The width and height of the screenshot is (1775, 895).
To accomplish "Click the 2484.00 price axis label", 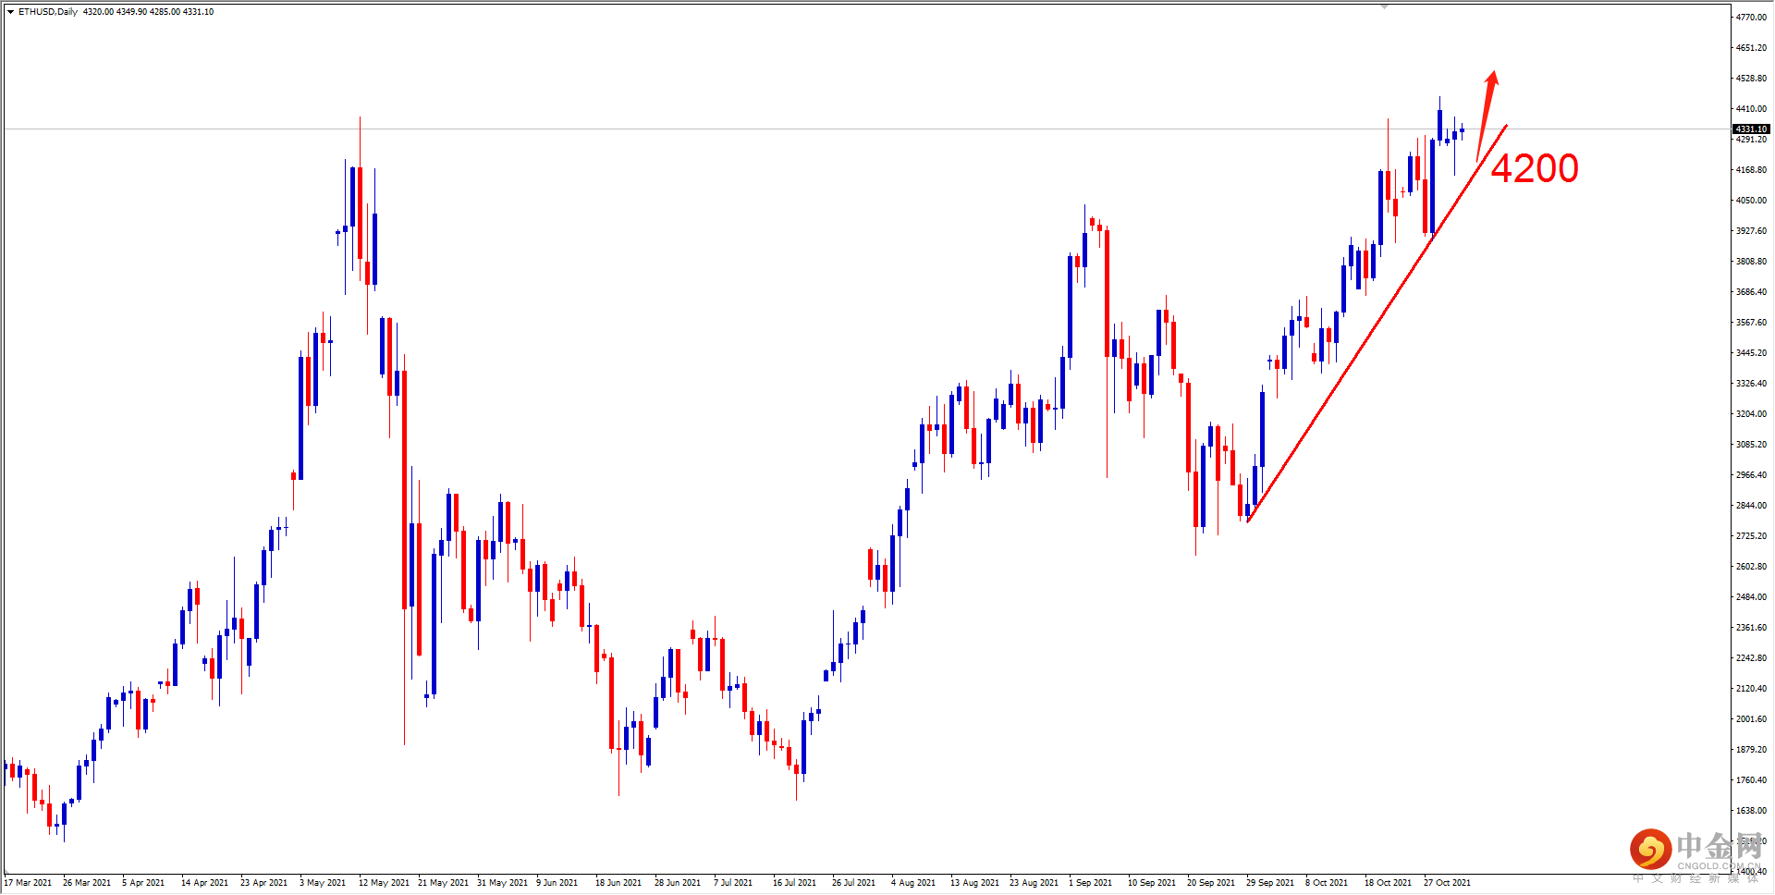I will coord(1751,597).
